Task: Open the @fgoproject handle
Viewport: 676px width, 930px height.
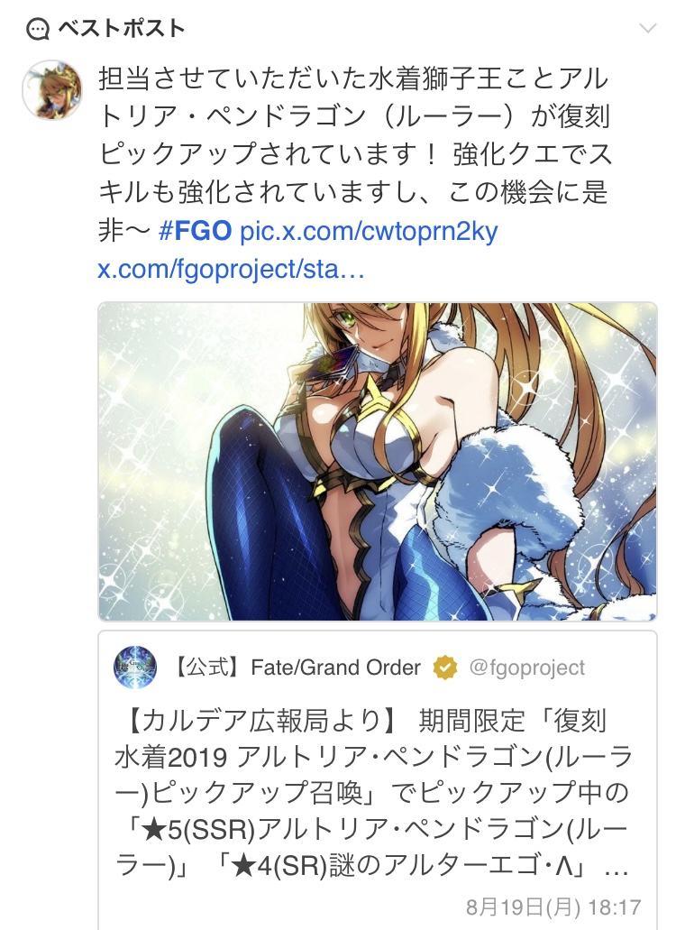Action: [526, 668]
